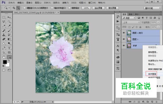The image size is (163, 104).
Task: Hide the 图层 1 layer
Action: coord(124,39)
